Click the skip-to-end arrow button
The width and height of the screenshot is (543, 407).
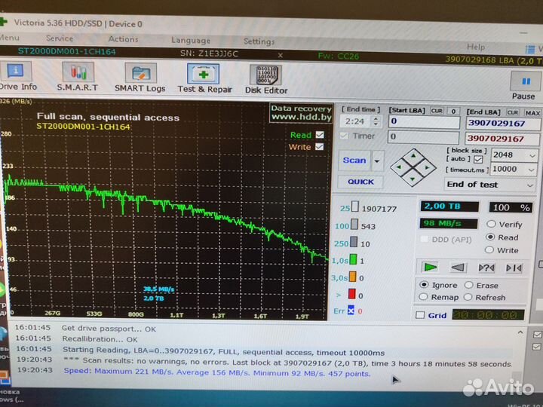(x=514, y=268)
